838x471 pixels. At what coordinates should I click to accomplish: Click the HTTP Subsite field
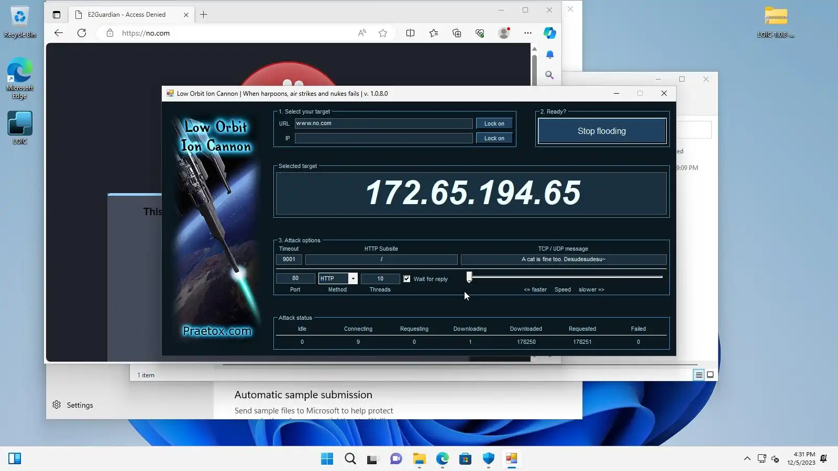[x=381, y=260]
